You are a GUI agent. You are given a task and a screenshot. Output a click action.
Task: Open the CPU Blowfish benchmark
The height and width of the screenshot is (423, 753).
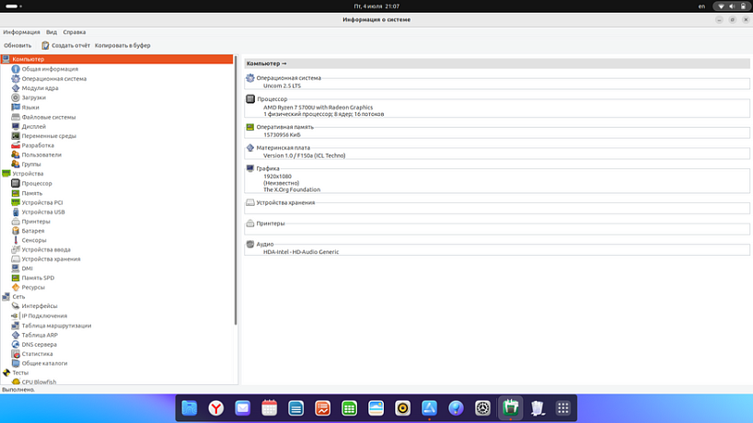point(39,382)
